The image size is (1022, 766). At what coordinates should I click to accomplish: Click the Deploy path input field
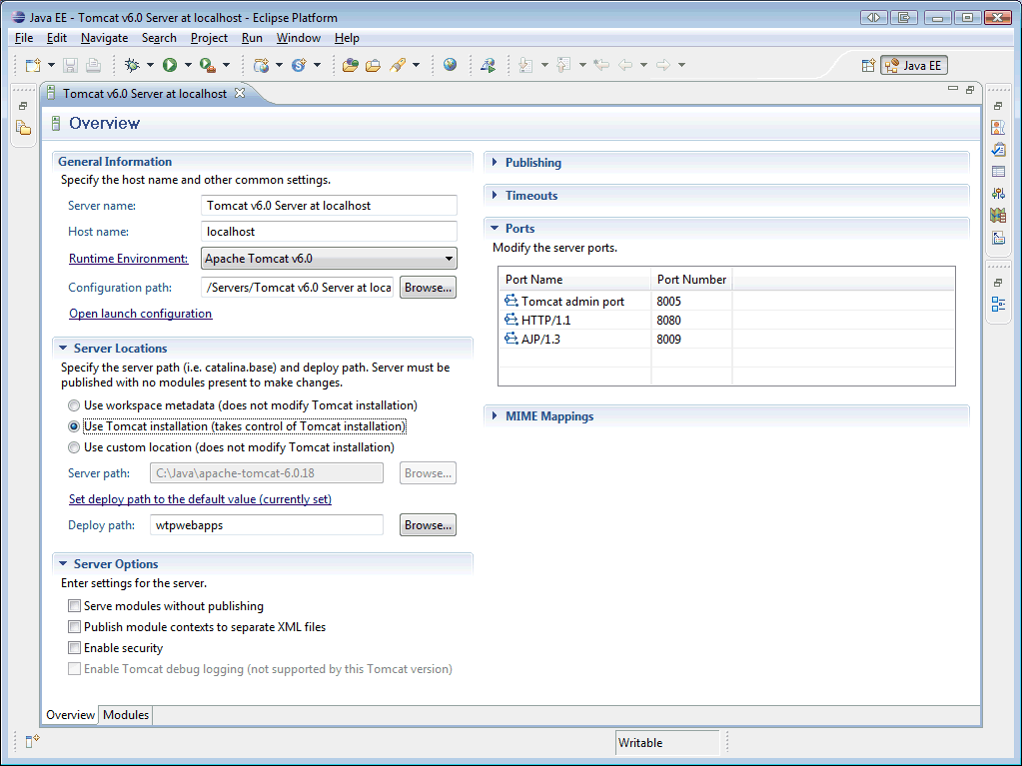(x=267, y=525)
